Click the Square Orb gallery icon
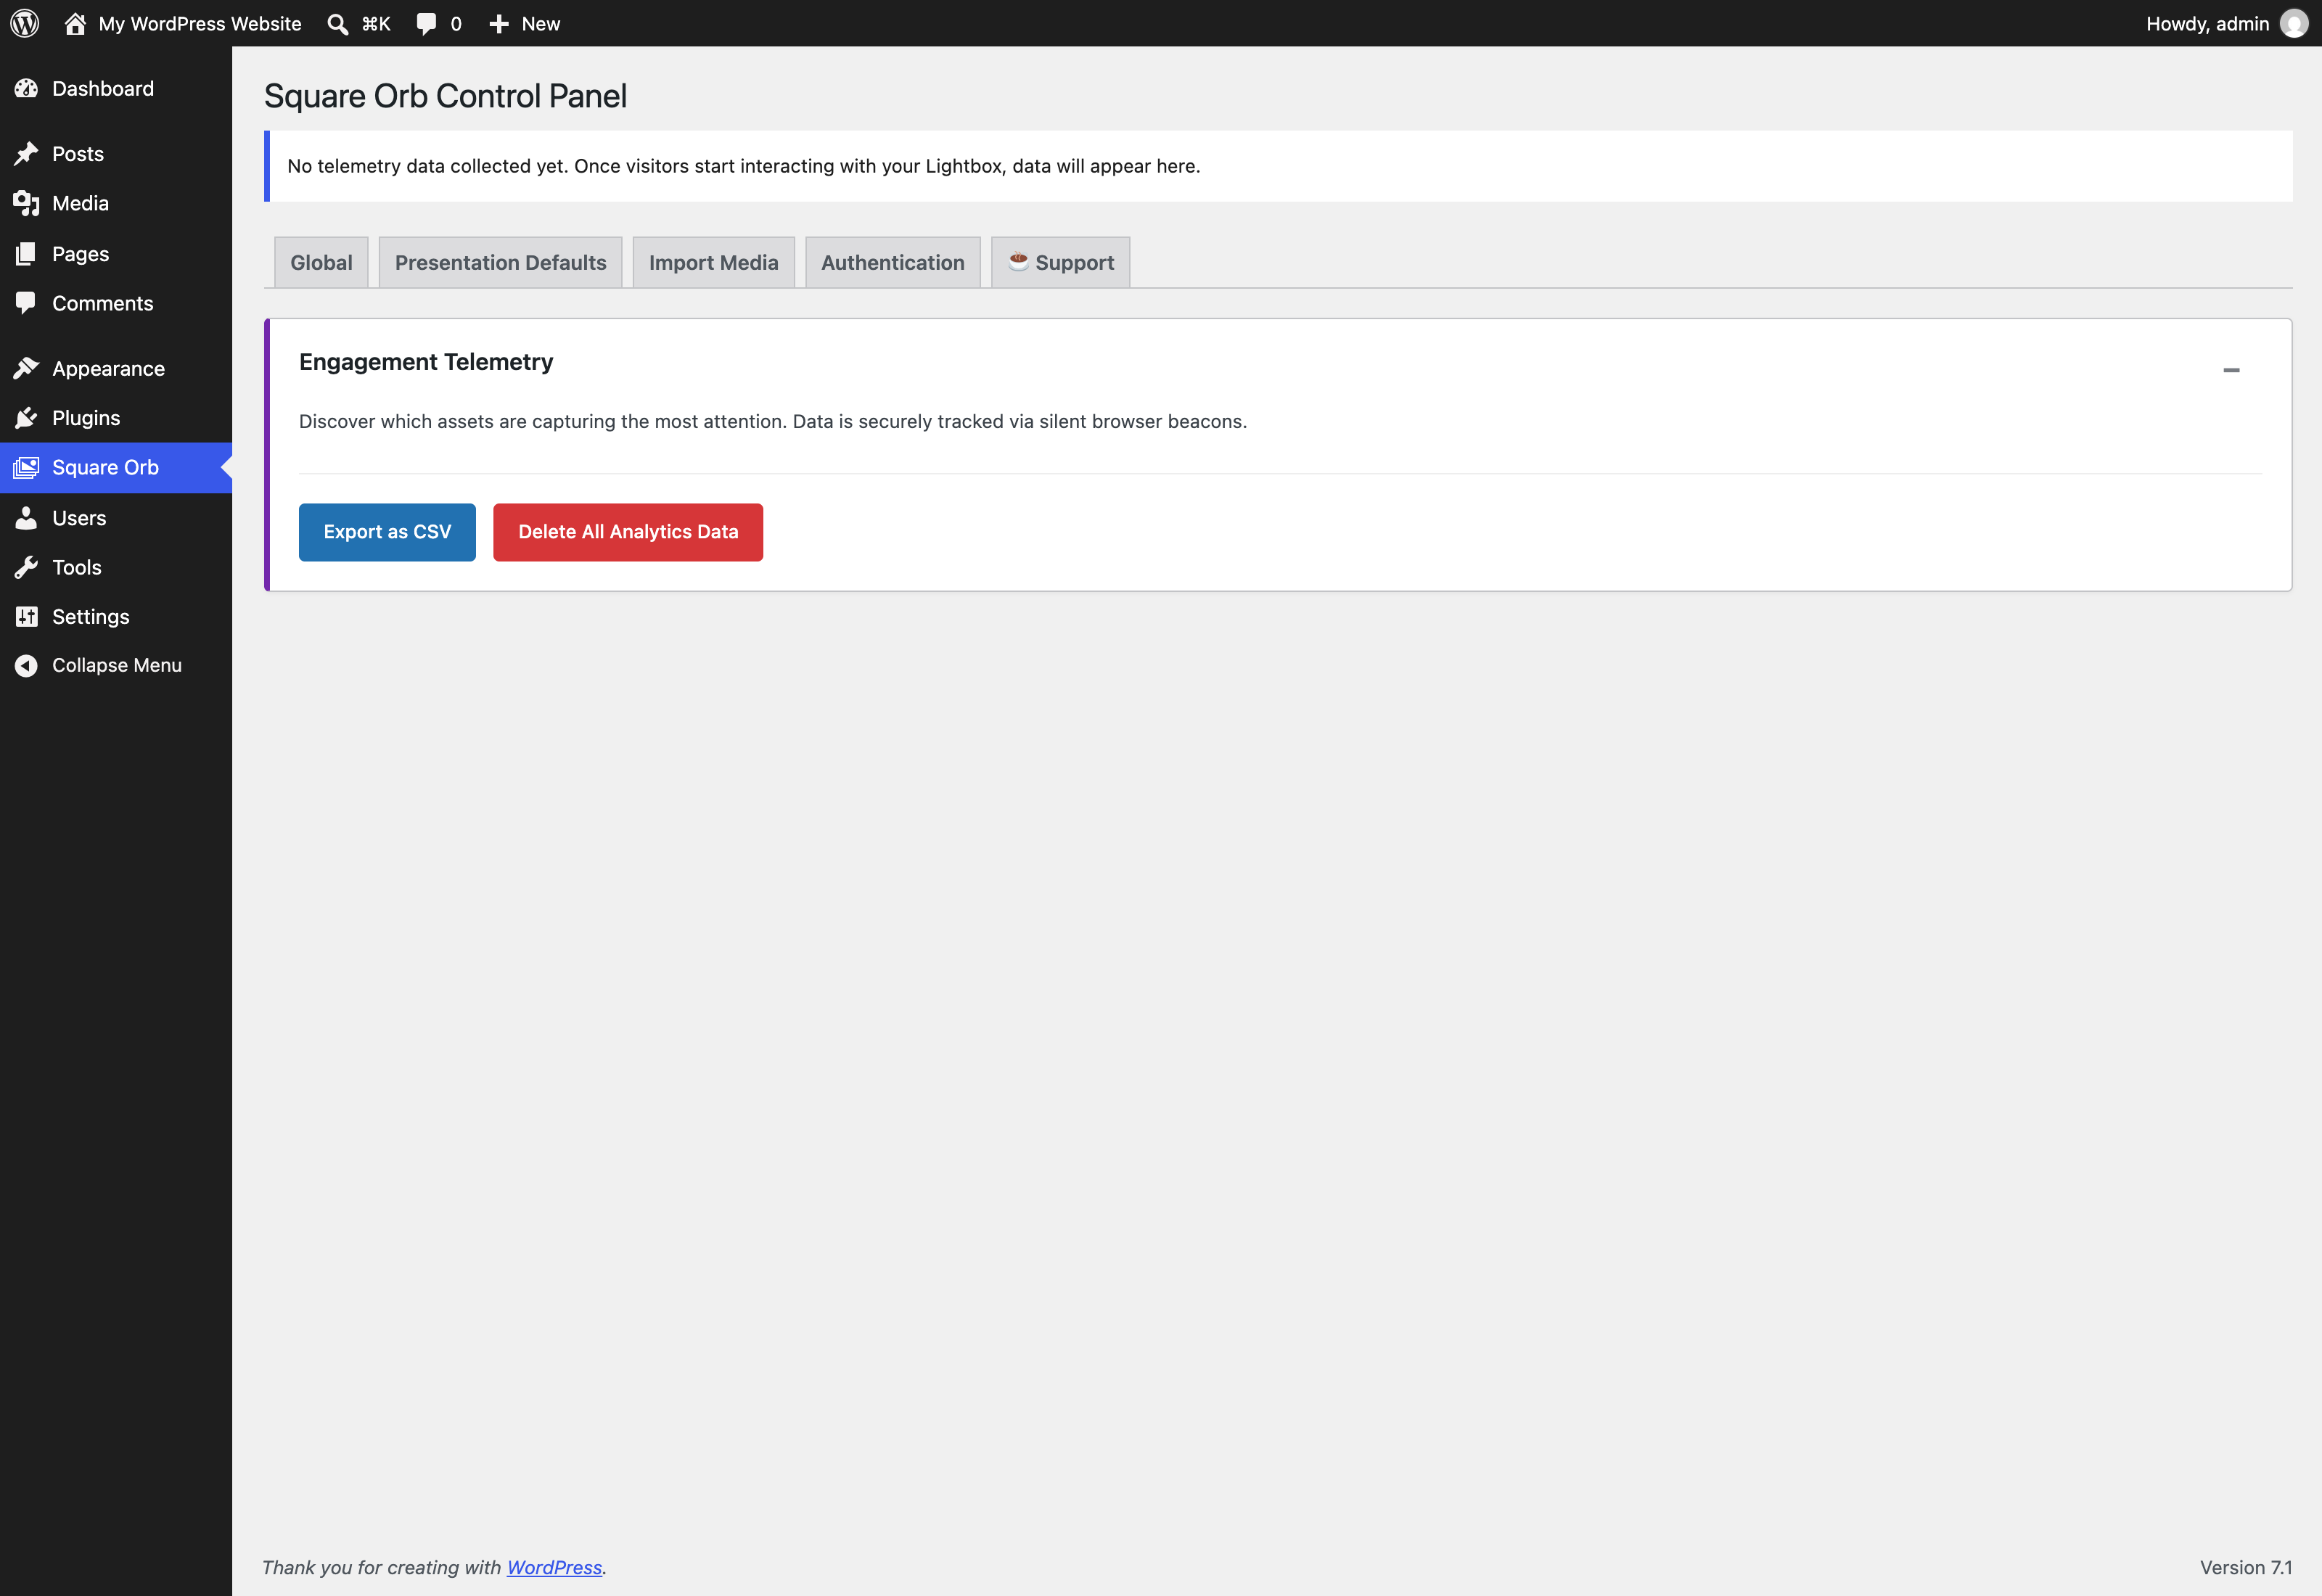Viewport: 2322px width, 1596px height. pyautogui.click(x=26, y=467)
